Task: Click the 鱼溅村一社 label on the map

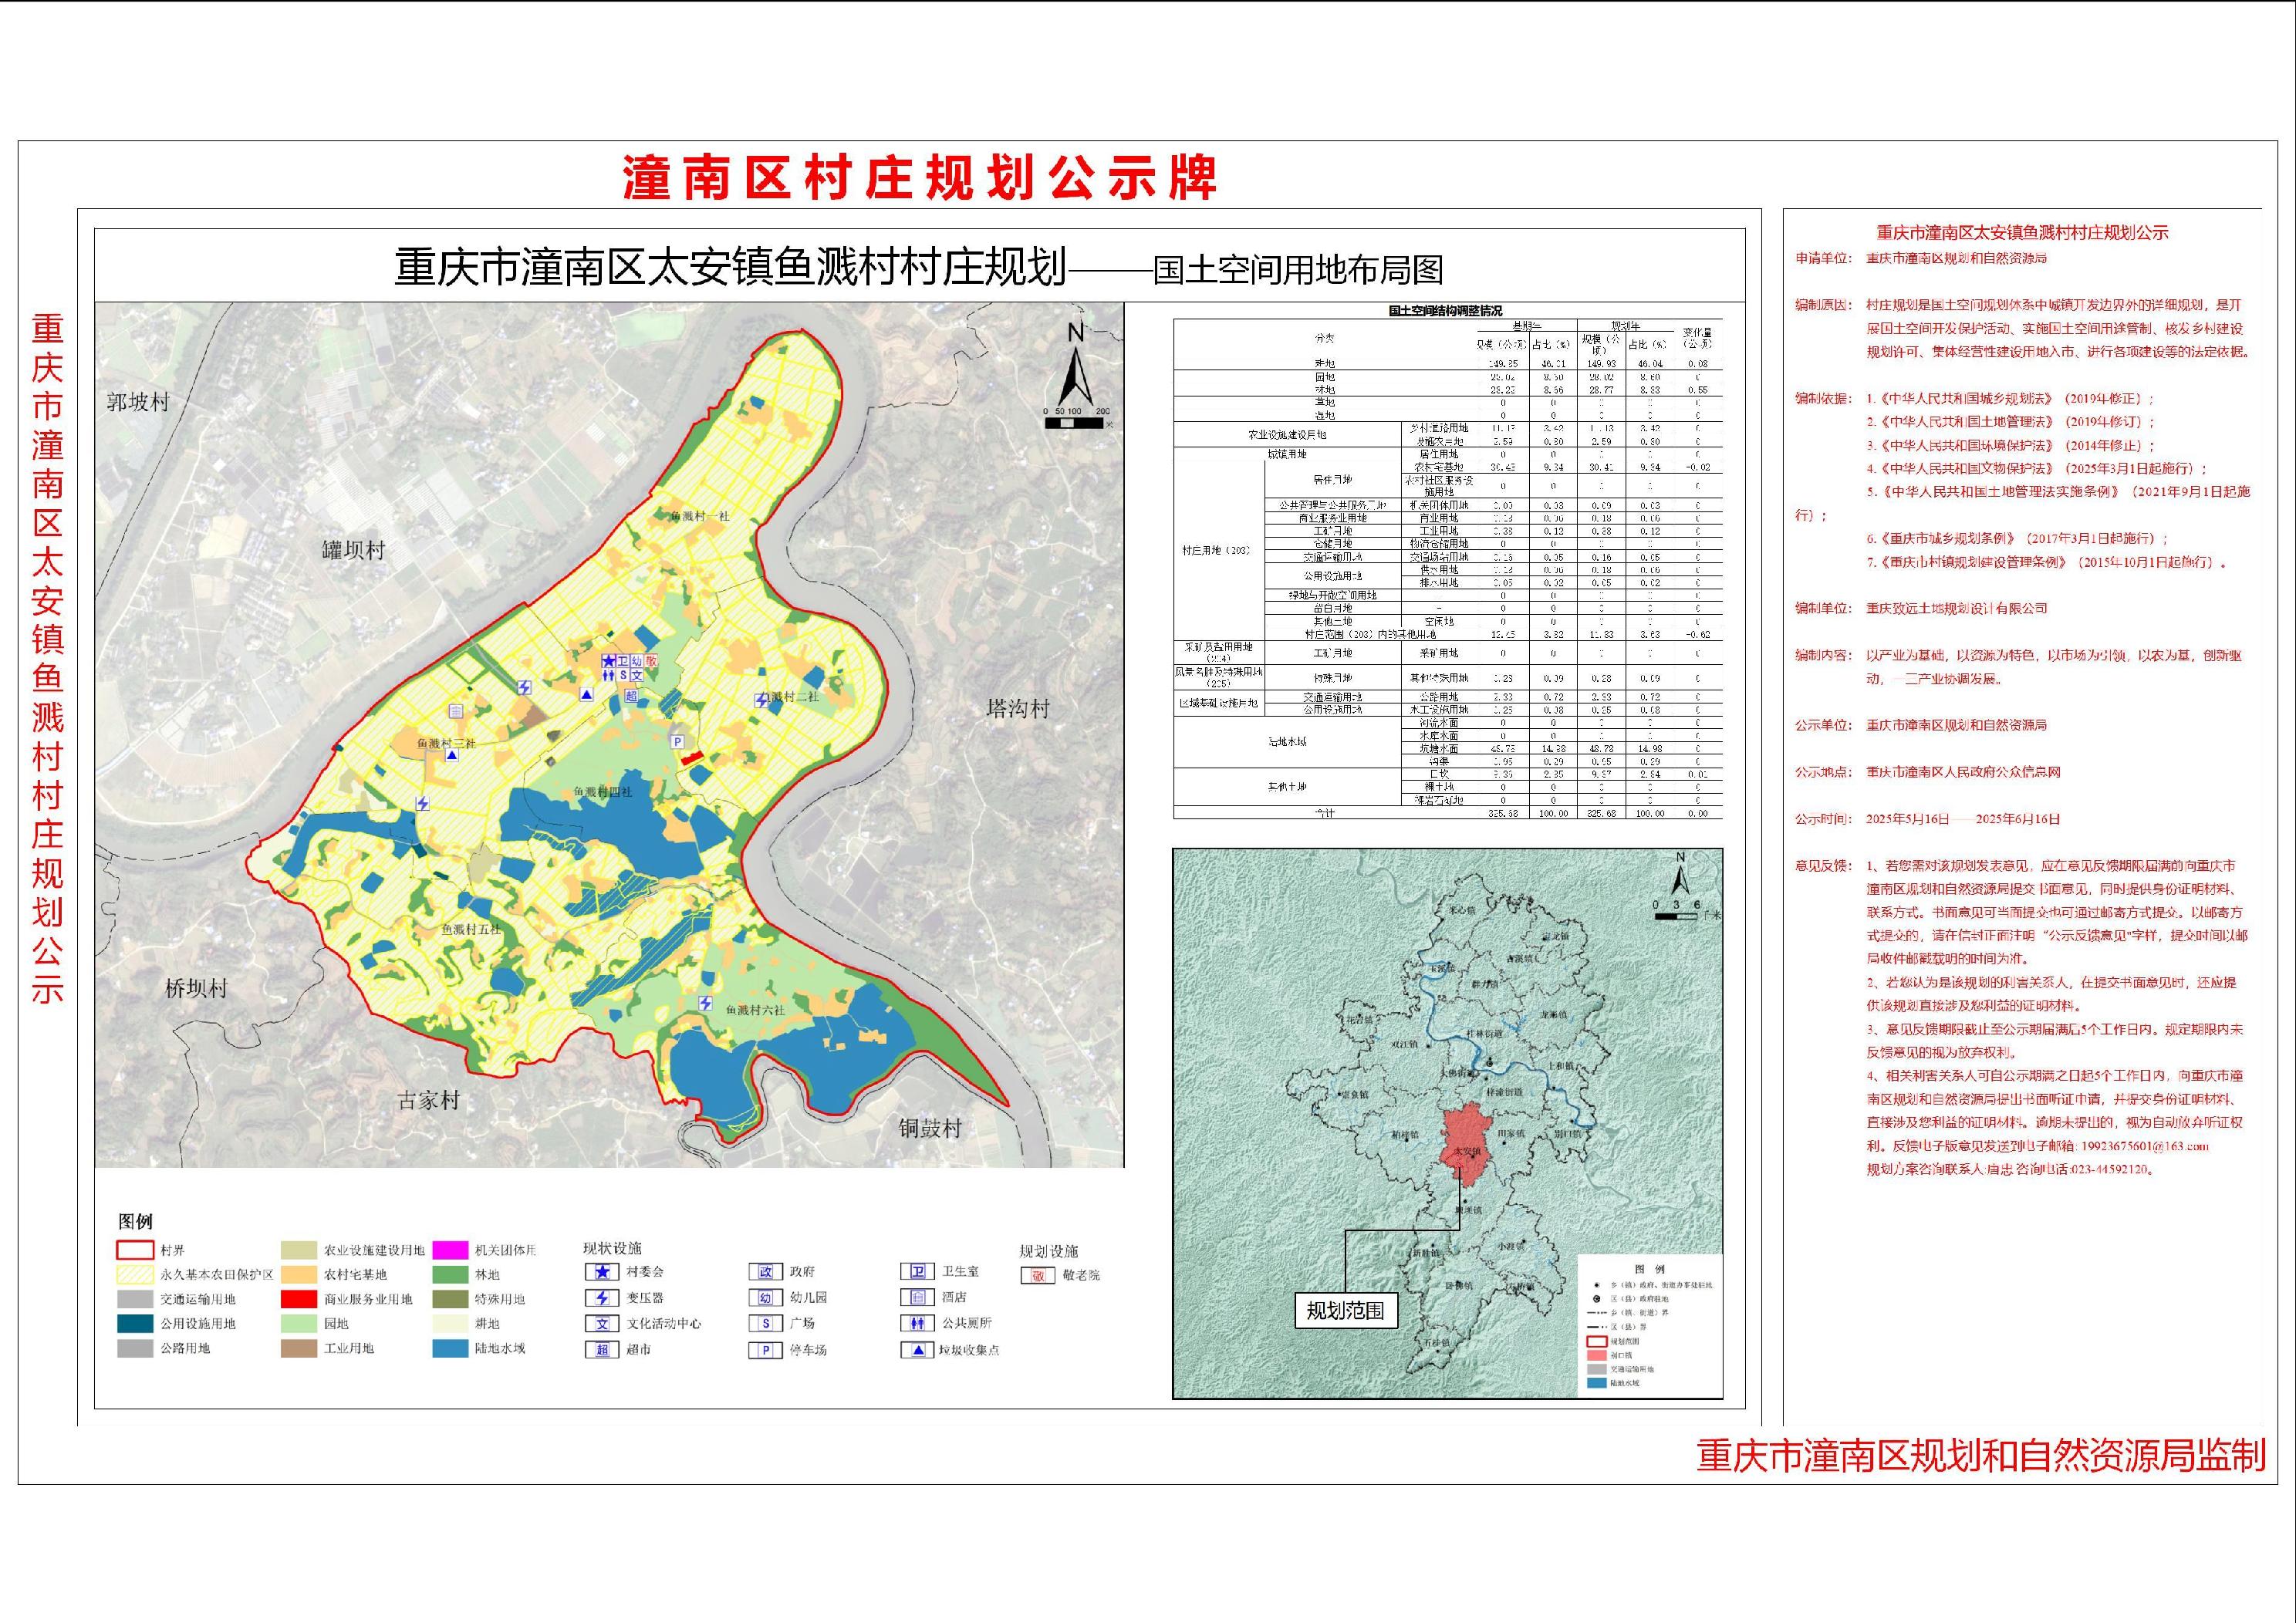Action: 700,516
